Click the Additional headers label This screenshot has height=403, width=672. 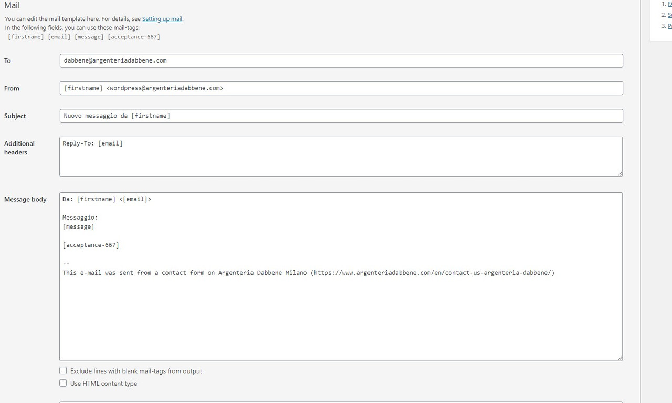coord(19,148)
